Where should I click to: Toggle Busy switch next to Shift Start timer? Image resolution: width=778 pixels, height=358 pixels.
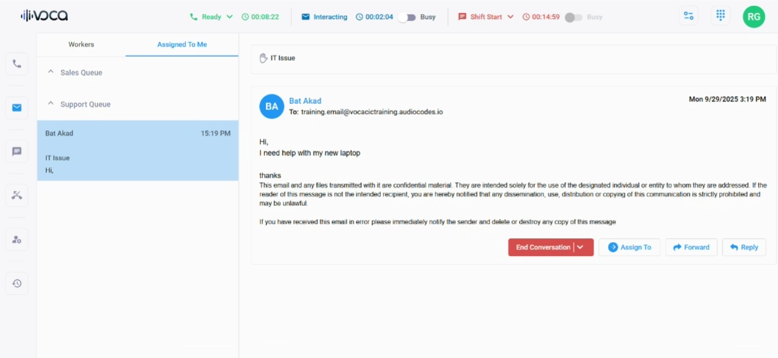pyautogui.click(x=573, y=17)
